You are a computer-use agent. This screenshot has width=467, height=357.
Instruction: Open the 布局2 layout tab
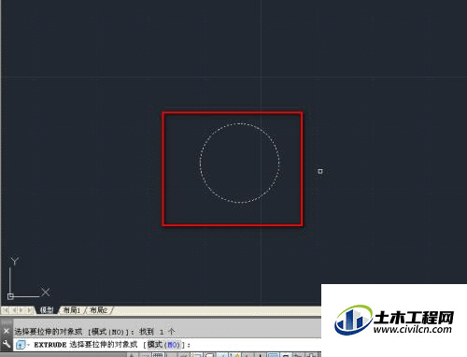(98, 310)
